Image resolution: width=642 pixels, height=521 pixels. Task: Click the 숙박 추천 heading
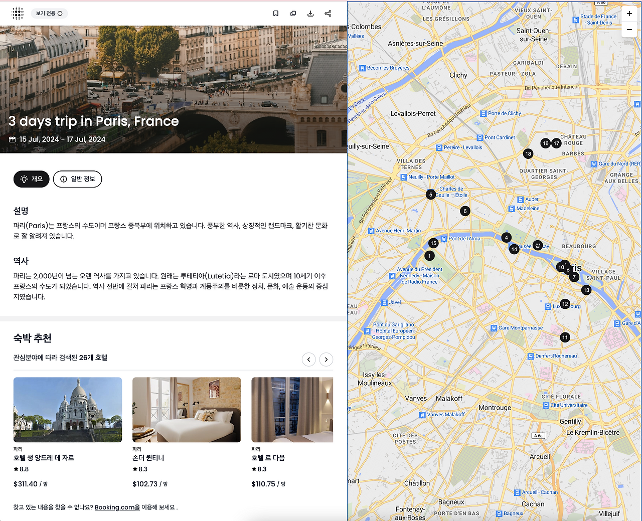click(x=33, y=338)
